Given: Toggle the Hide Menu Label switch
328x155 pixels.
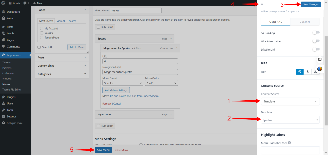Looking at the screenshot, I should tap(316, 41).
